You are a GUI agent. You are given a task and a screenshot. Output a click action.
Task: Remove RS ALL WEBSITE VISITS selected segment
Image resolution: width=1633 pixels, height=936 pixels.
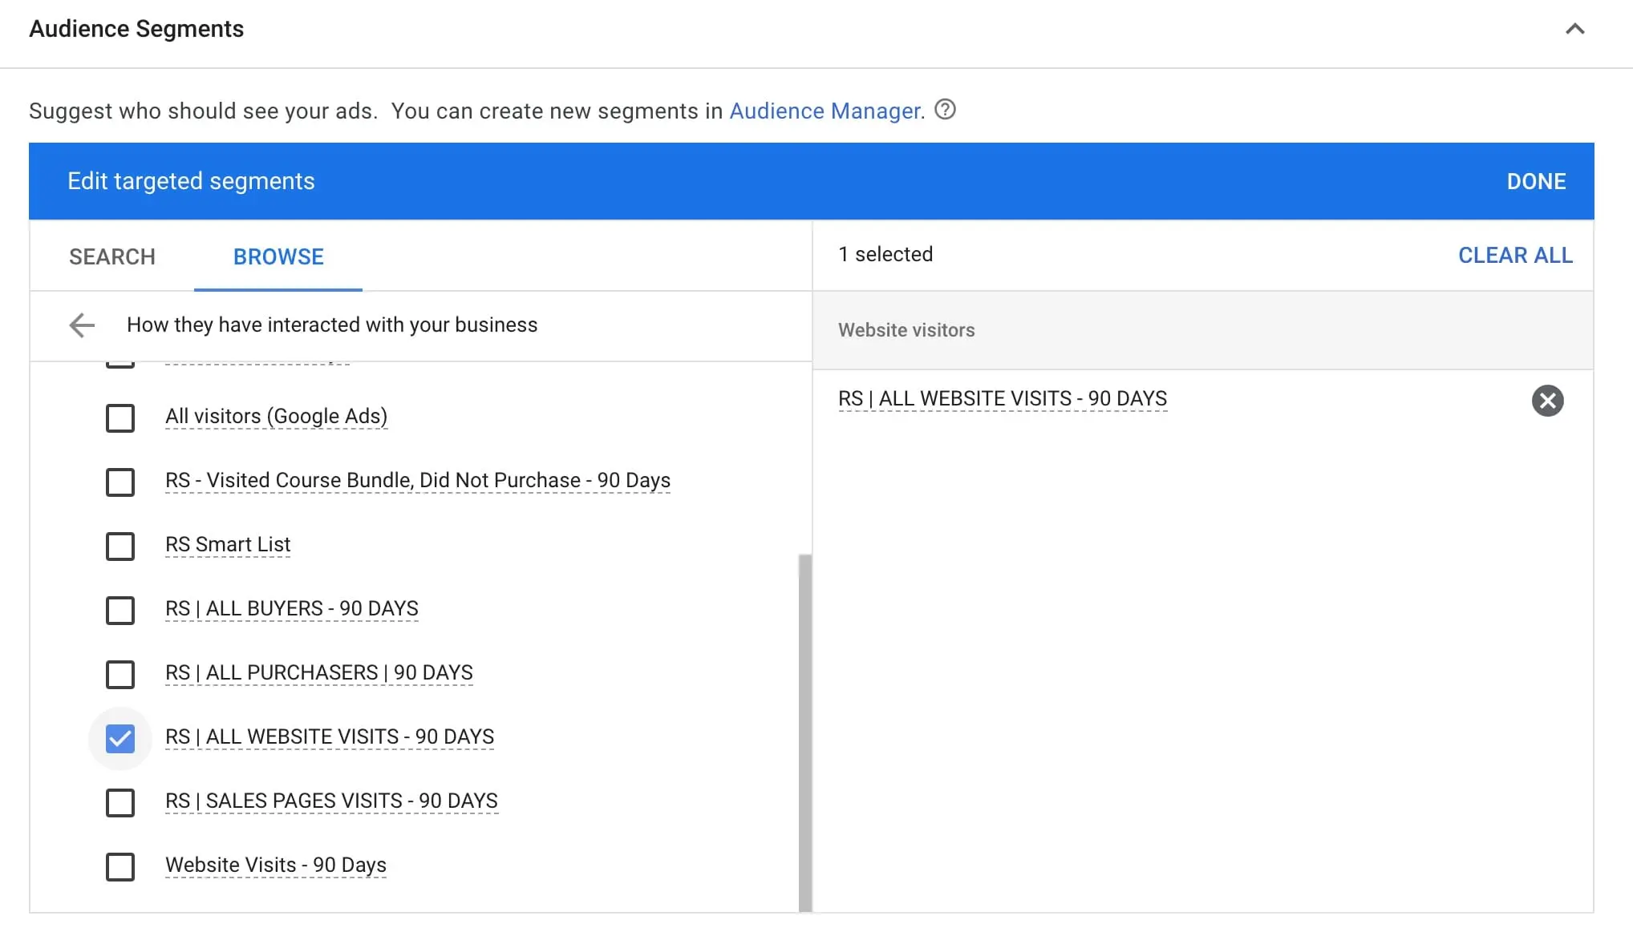[x=1547, y=401]
